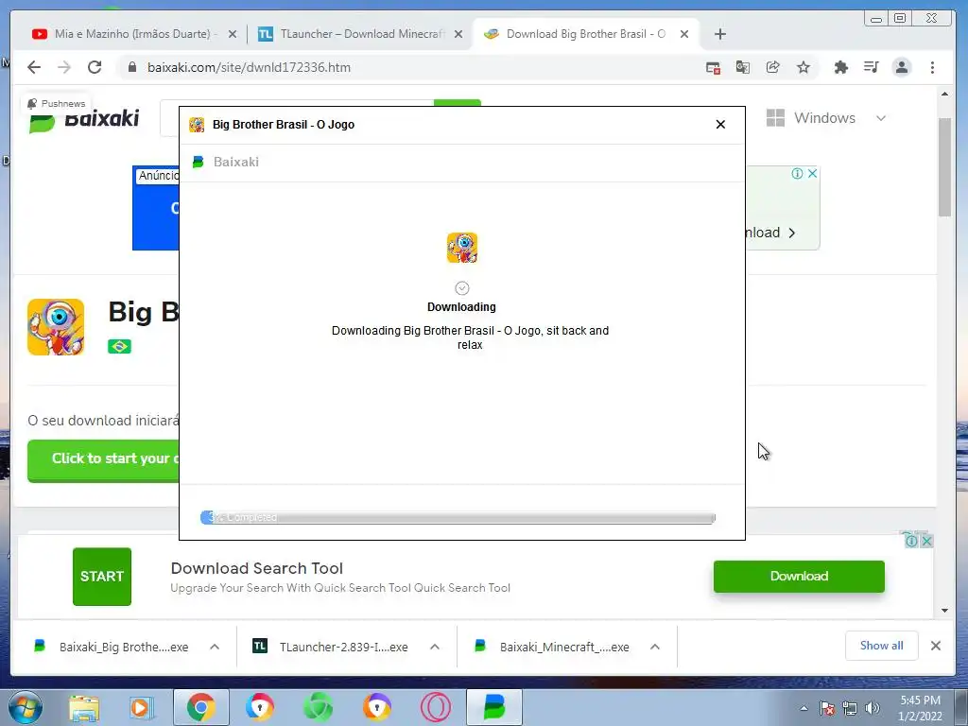This screenshot has height=726, width=968.
Task: Click the green Download ad button
Action: tap(799, 576)
